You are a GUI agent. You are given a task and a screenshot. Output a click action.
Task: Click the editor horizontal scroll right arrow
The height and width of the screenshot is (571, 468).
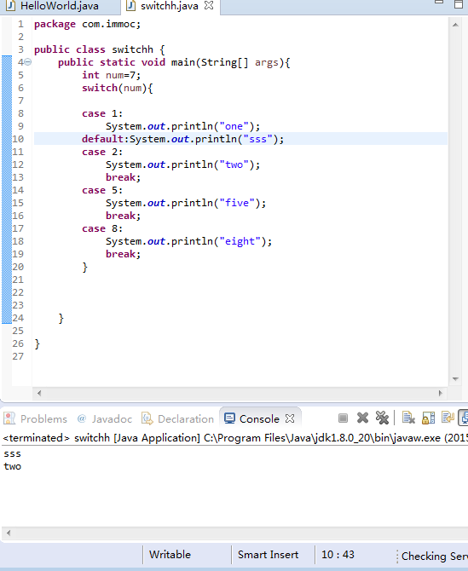(441, 393)
